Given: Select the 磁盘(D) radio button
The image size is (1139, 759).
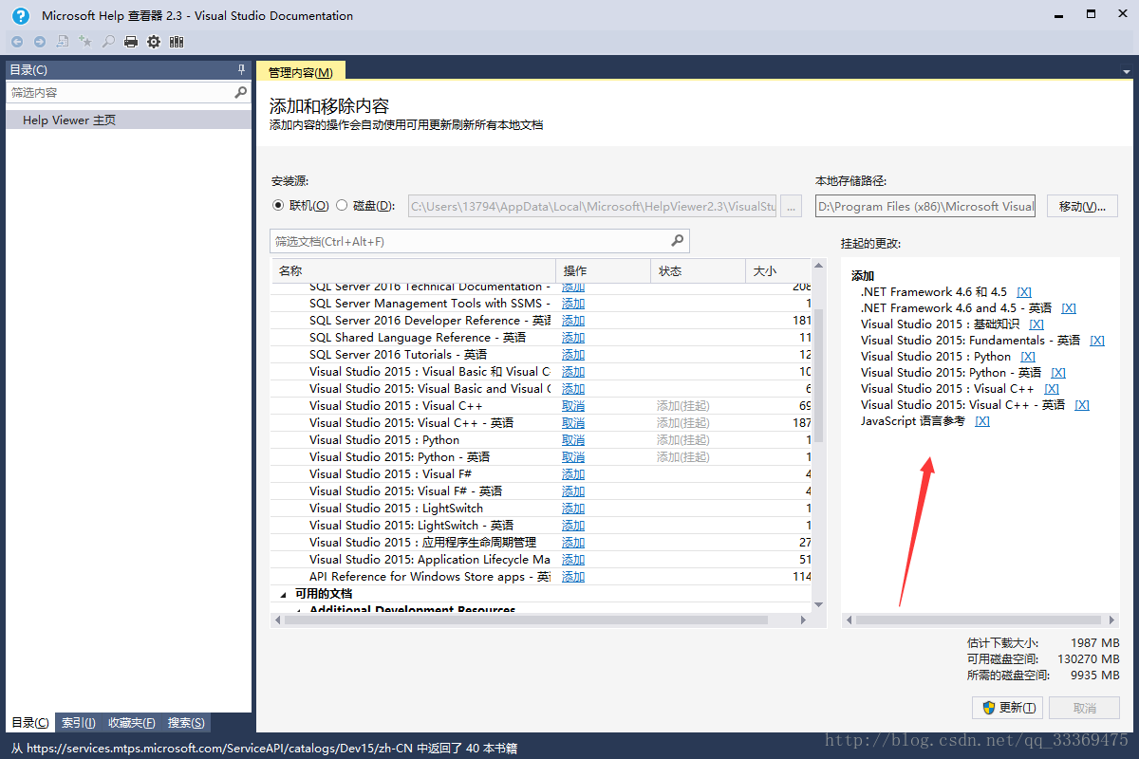Looking at the screenshot, I should coord(343,205).
